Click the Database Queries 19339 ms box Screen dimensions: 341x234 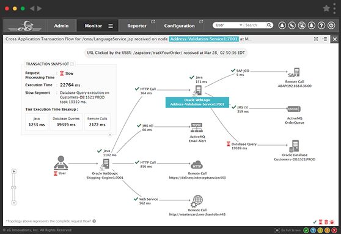(66, 122)
